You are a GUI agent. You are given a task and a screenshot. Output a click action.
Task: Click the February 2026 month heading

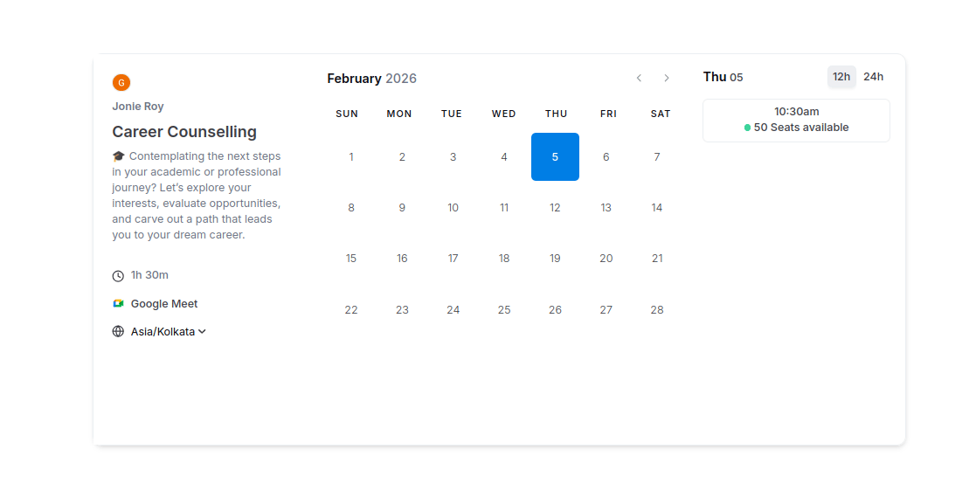coord(371,79)
